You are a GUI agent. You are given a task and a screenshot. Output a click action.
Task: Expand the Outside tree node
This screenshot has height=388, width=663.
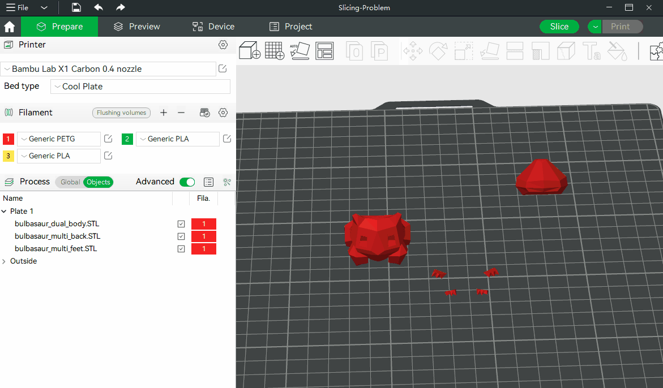[x=5, y=261]
